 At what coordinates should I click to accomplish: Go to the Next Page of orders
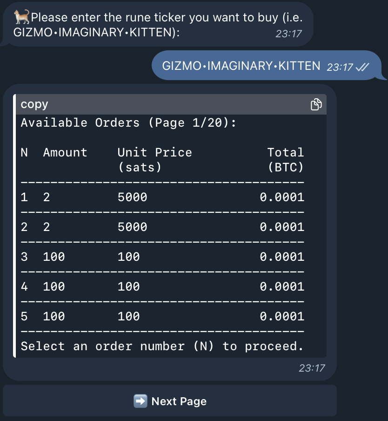coord(170,401)
